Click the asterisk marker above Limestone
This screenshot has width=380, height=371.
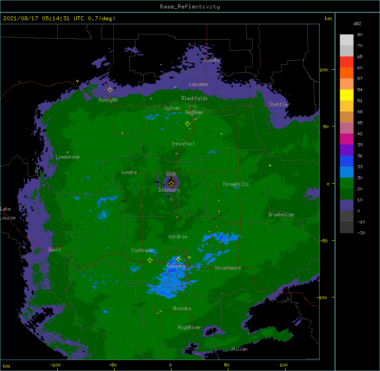(67, 152)
